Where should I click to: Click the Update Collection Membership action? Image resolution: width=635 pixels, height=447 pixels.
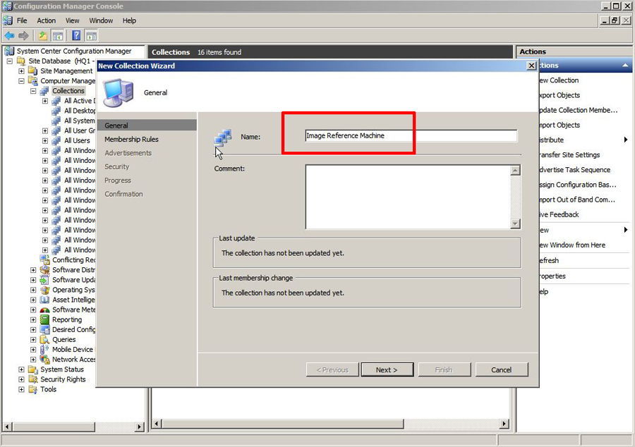[x=579, y=110]
